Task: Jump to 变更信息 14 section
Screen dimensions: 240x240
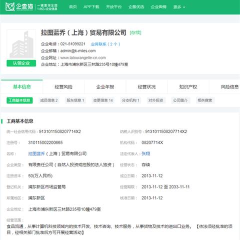Action: 103,100
